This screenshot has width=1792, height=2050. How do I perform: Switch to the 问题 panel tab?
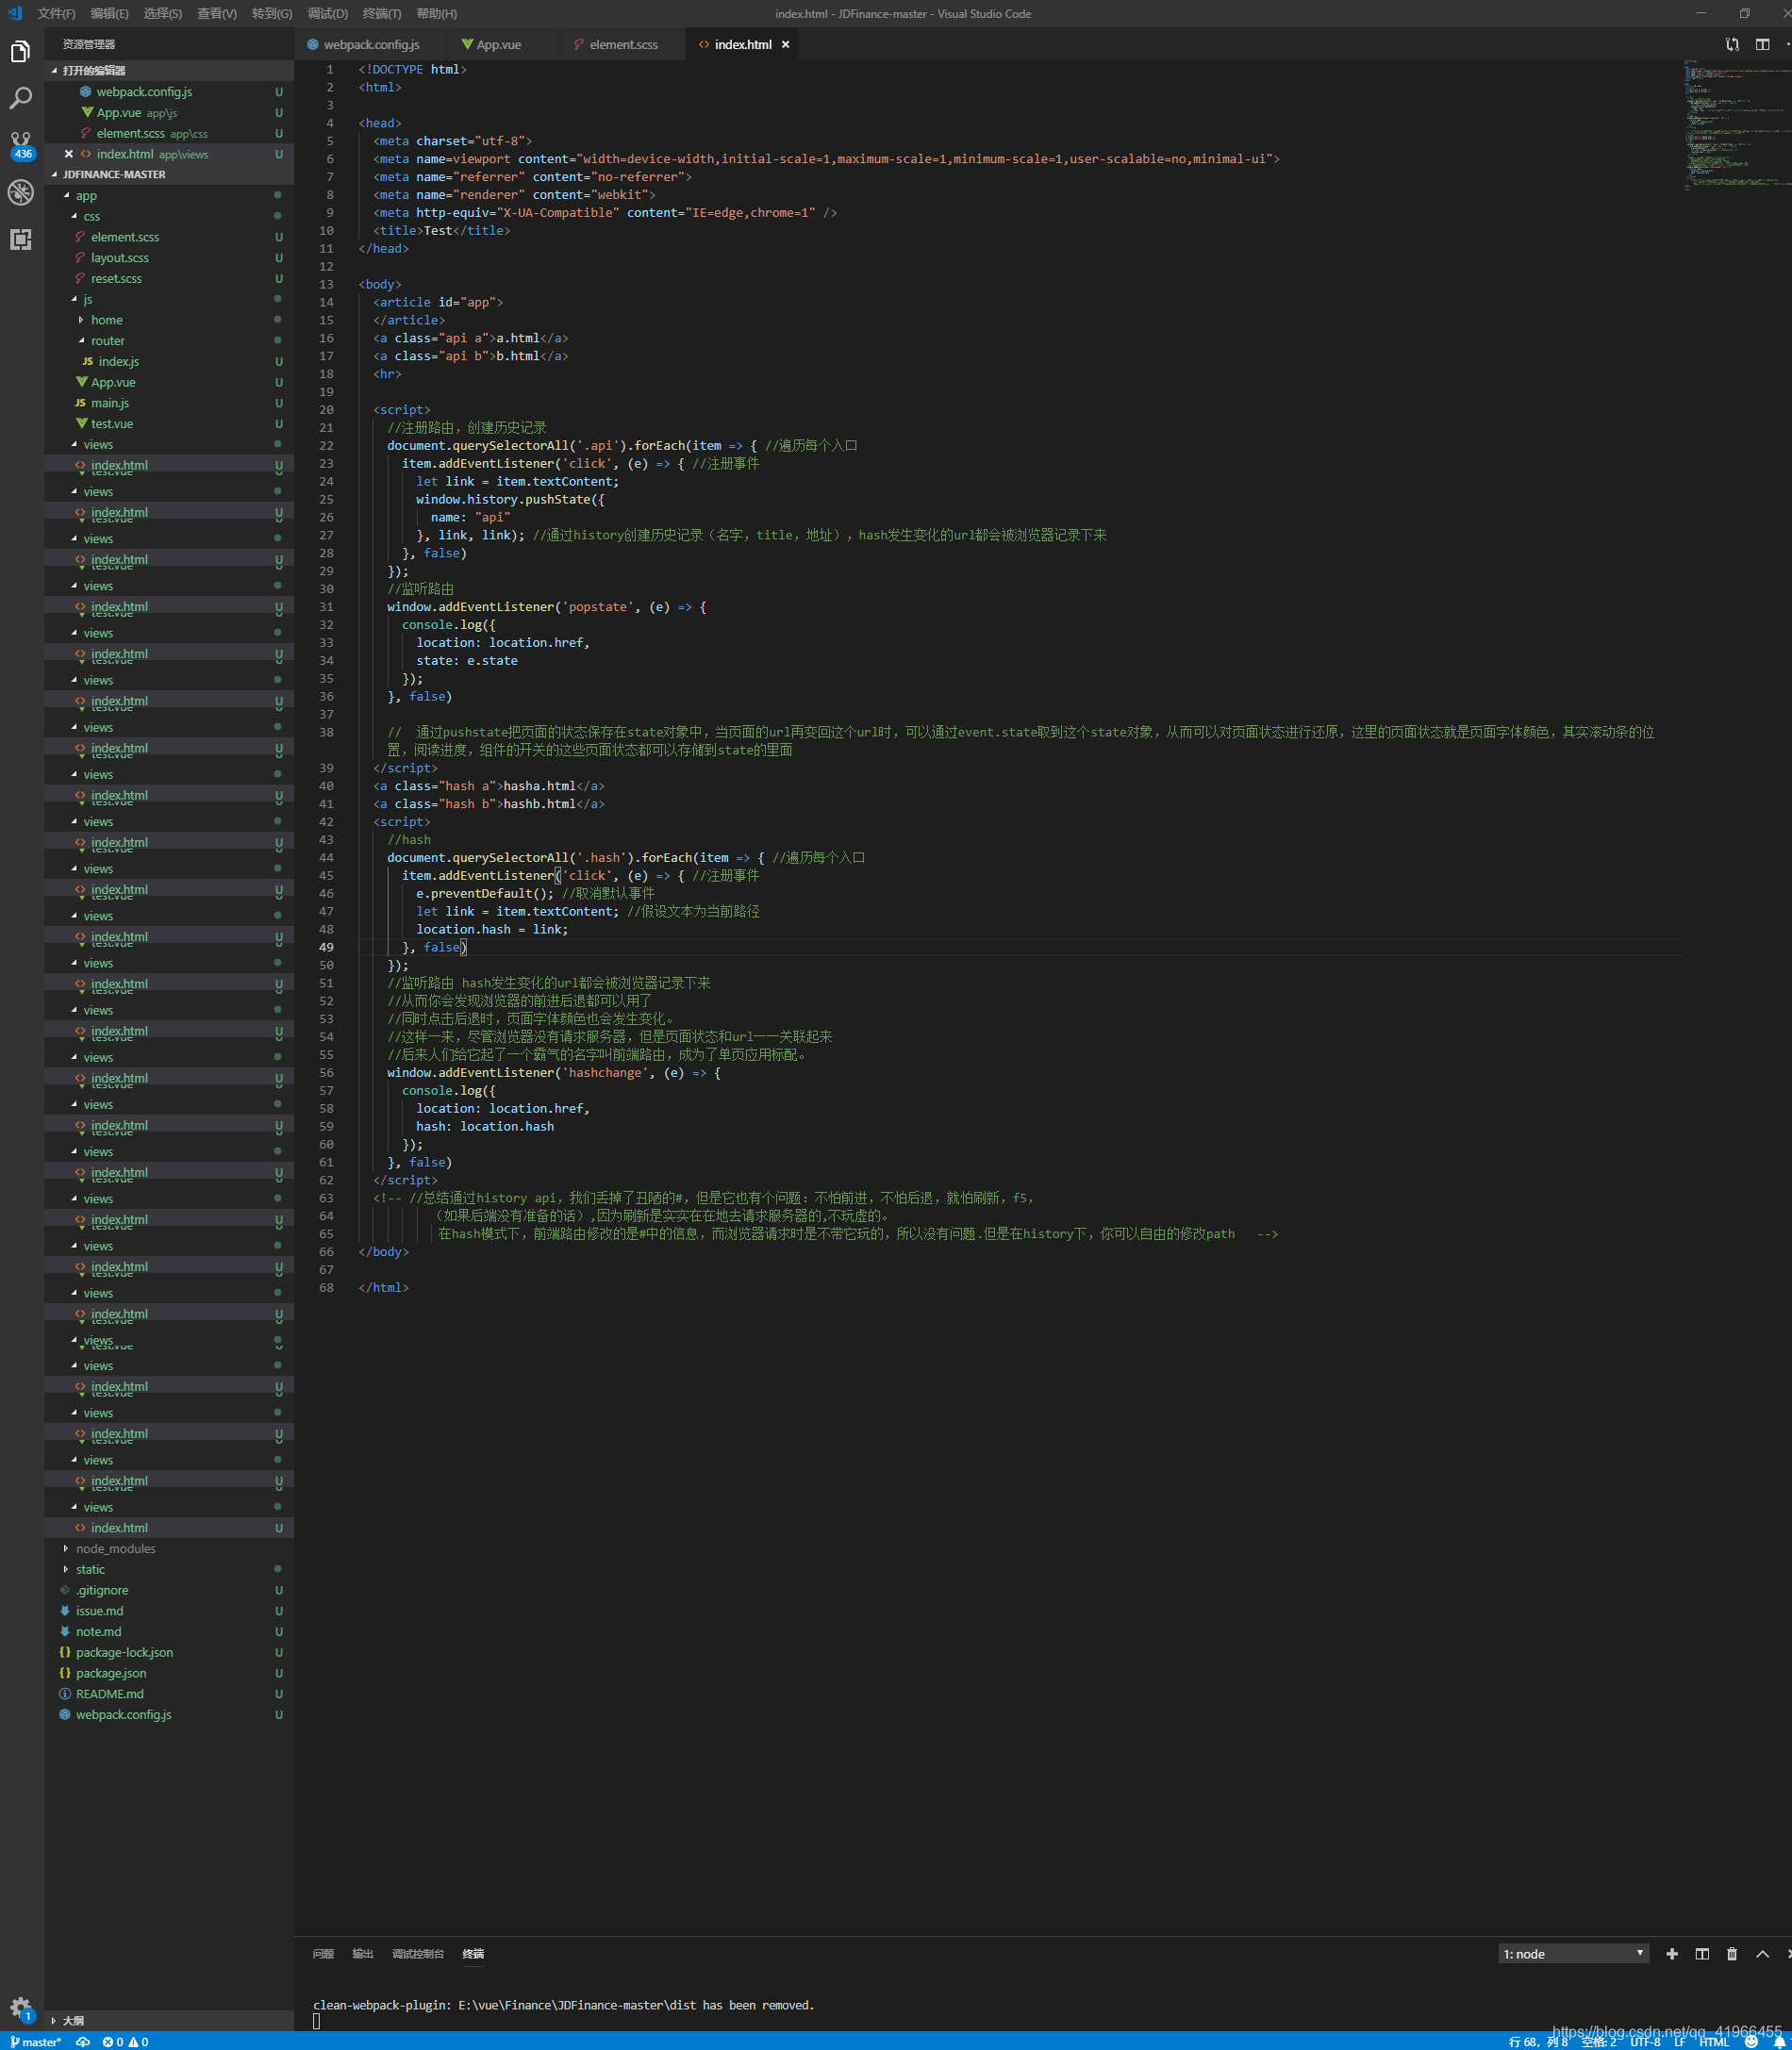pyautogui.click(x=323, y=1954)
